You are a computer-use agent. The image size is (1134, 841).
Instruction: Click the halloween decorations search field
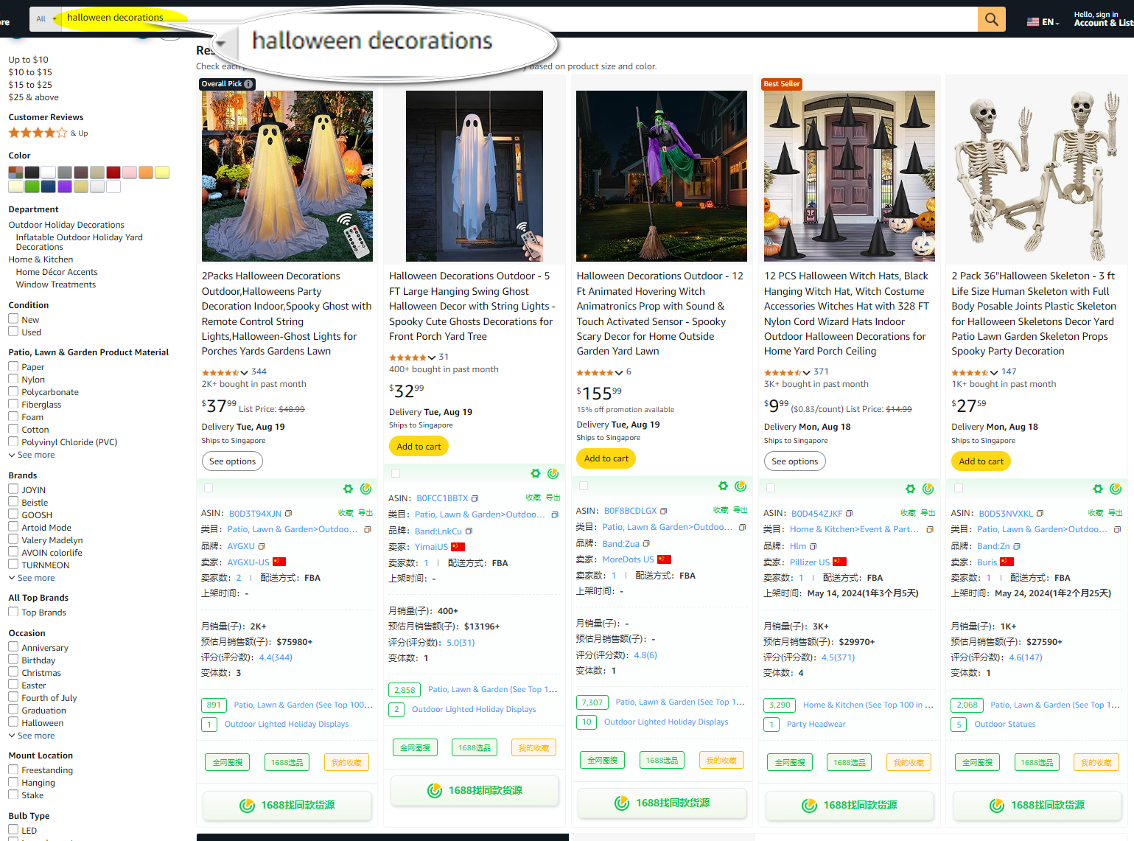[x=519, y=19]
